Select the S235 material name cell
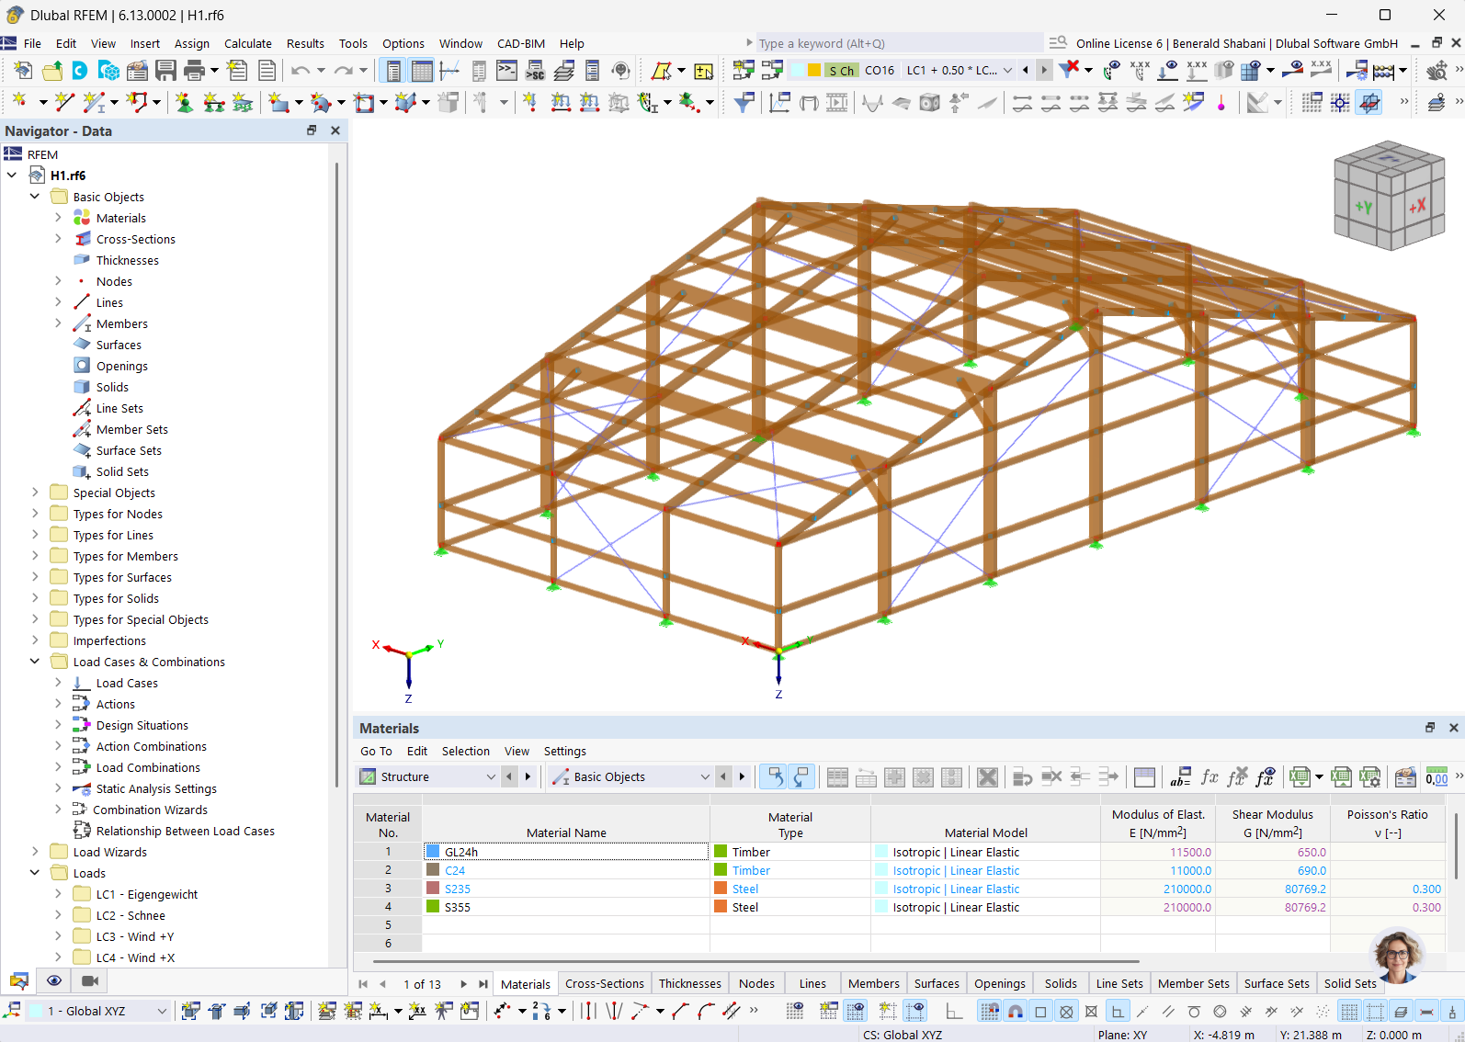This screenshot has height=1042, width=1465. pyautogui.click(x=566, y=889)
